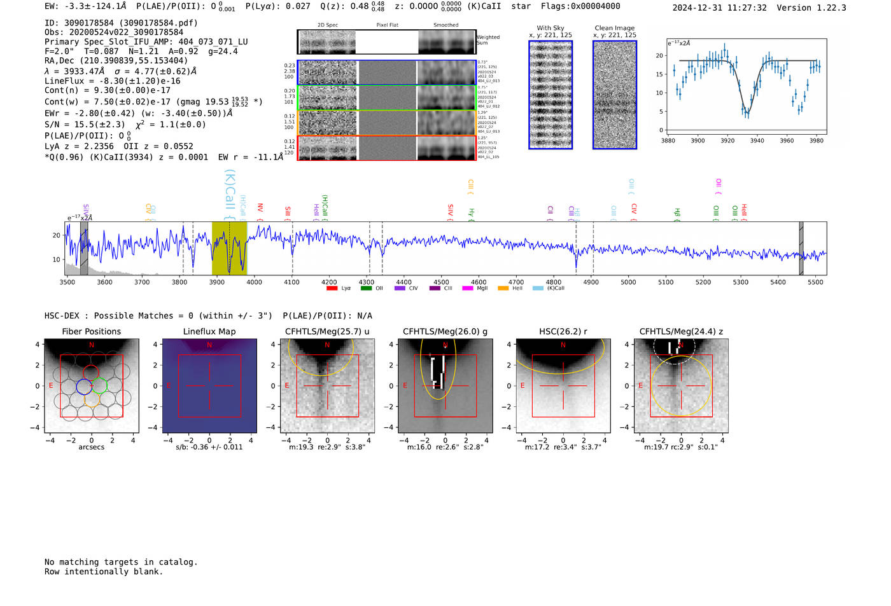Select the CFHTLS/Meg(26.0) g cutout
This screenshot has height=606, width=891.
coord(445,386)
